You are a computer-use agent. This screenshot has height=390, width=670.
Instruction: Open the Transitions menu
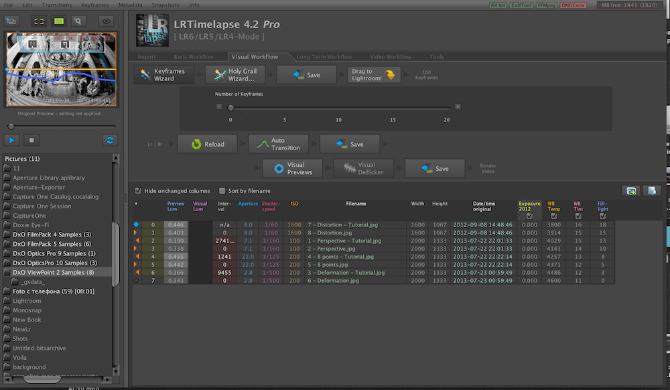pos(57,5)
